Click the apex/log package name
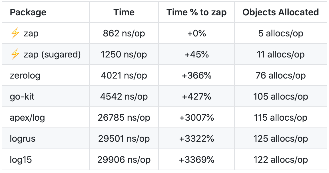Image resolution: width=329 pixels, height=173 pixels. click(x=27, y=118)
